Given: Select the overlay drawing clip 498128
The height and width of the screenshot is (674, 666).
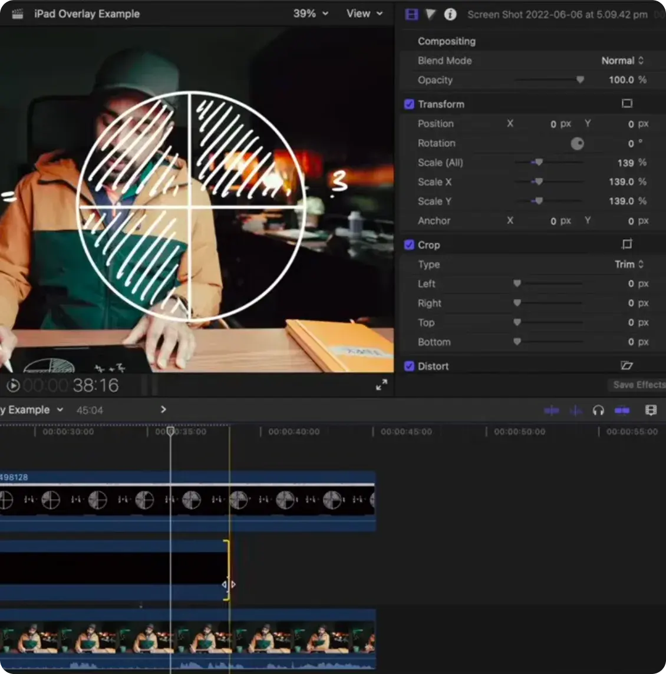Looking at the screenshot, I should [187, 501].
